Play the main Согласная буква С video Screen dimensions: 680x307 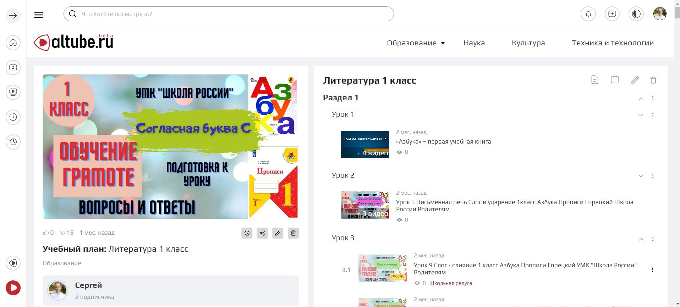click(170, 146)
